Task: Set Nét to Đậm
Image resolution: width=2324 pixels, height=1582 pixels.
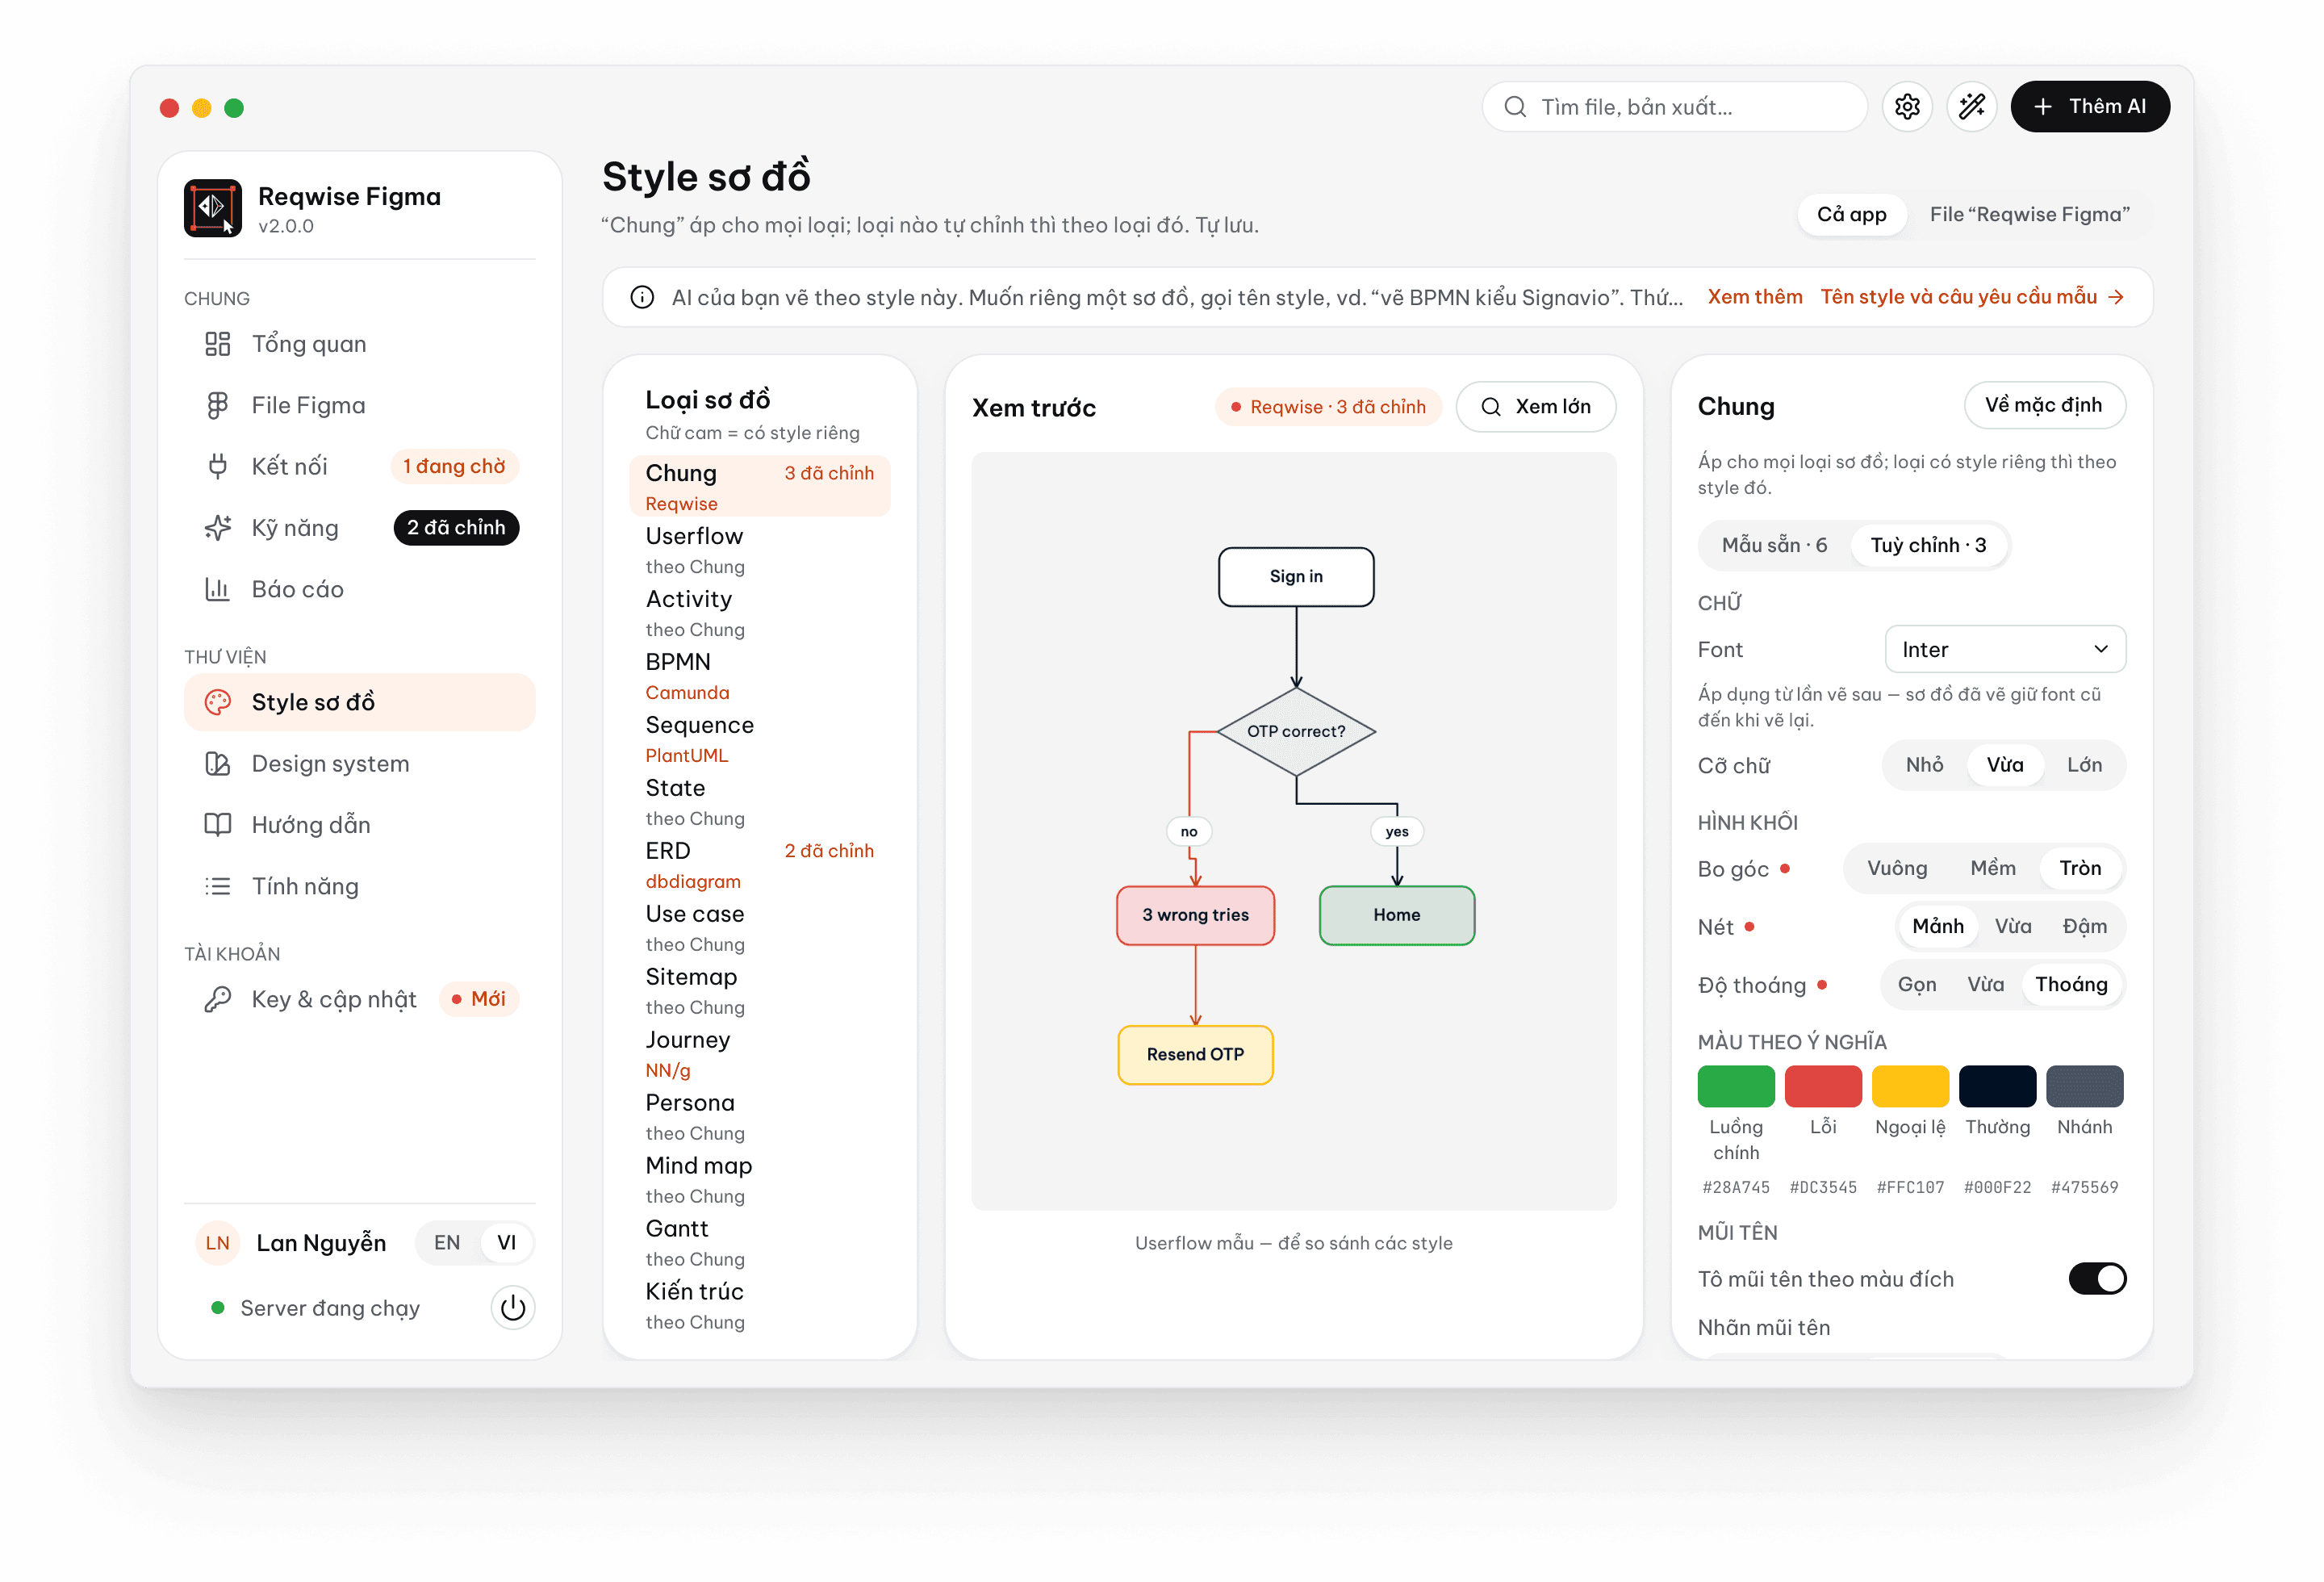Action: pyautogui.click(x=2084, y=926)
